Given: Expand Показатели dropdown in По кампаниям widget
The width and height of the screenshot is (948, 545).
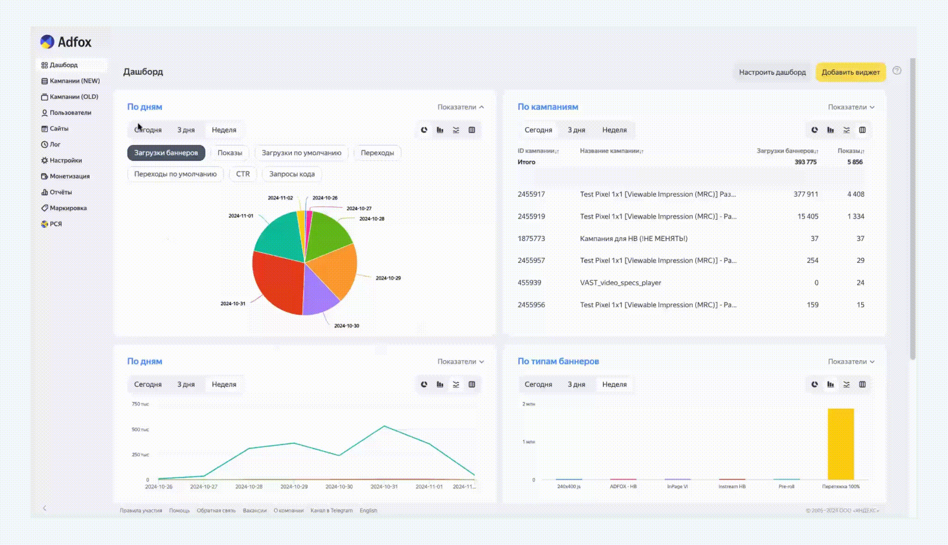Looking at the screenshot, I should (851, 107).
